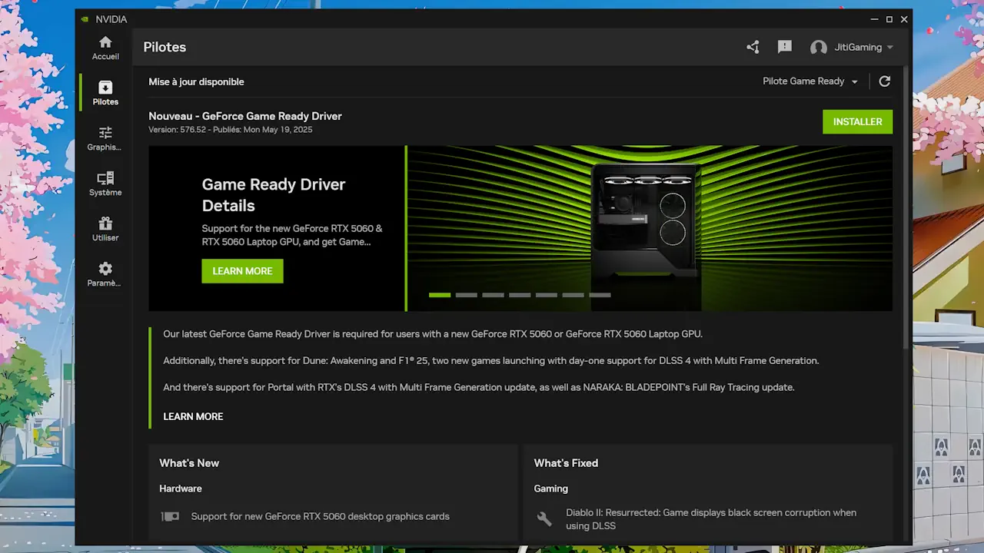This screenshot has width=984, height=553.
Task: Click the Version 576.52 publish date text
Action: (231, 130)
